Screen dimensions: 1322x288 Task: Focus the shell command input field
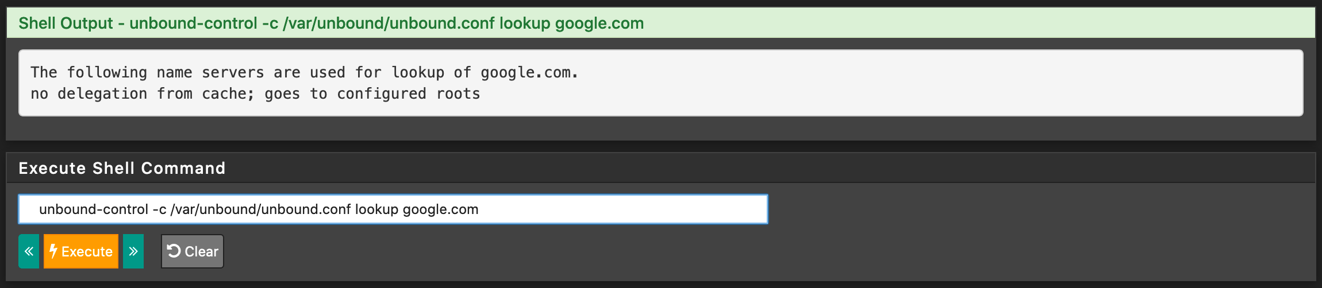coord(393,209)
